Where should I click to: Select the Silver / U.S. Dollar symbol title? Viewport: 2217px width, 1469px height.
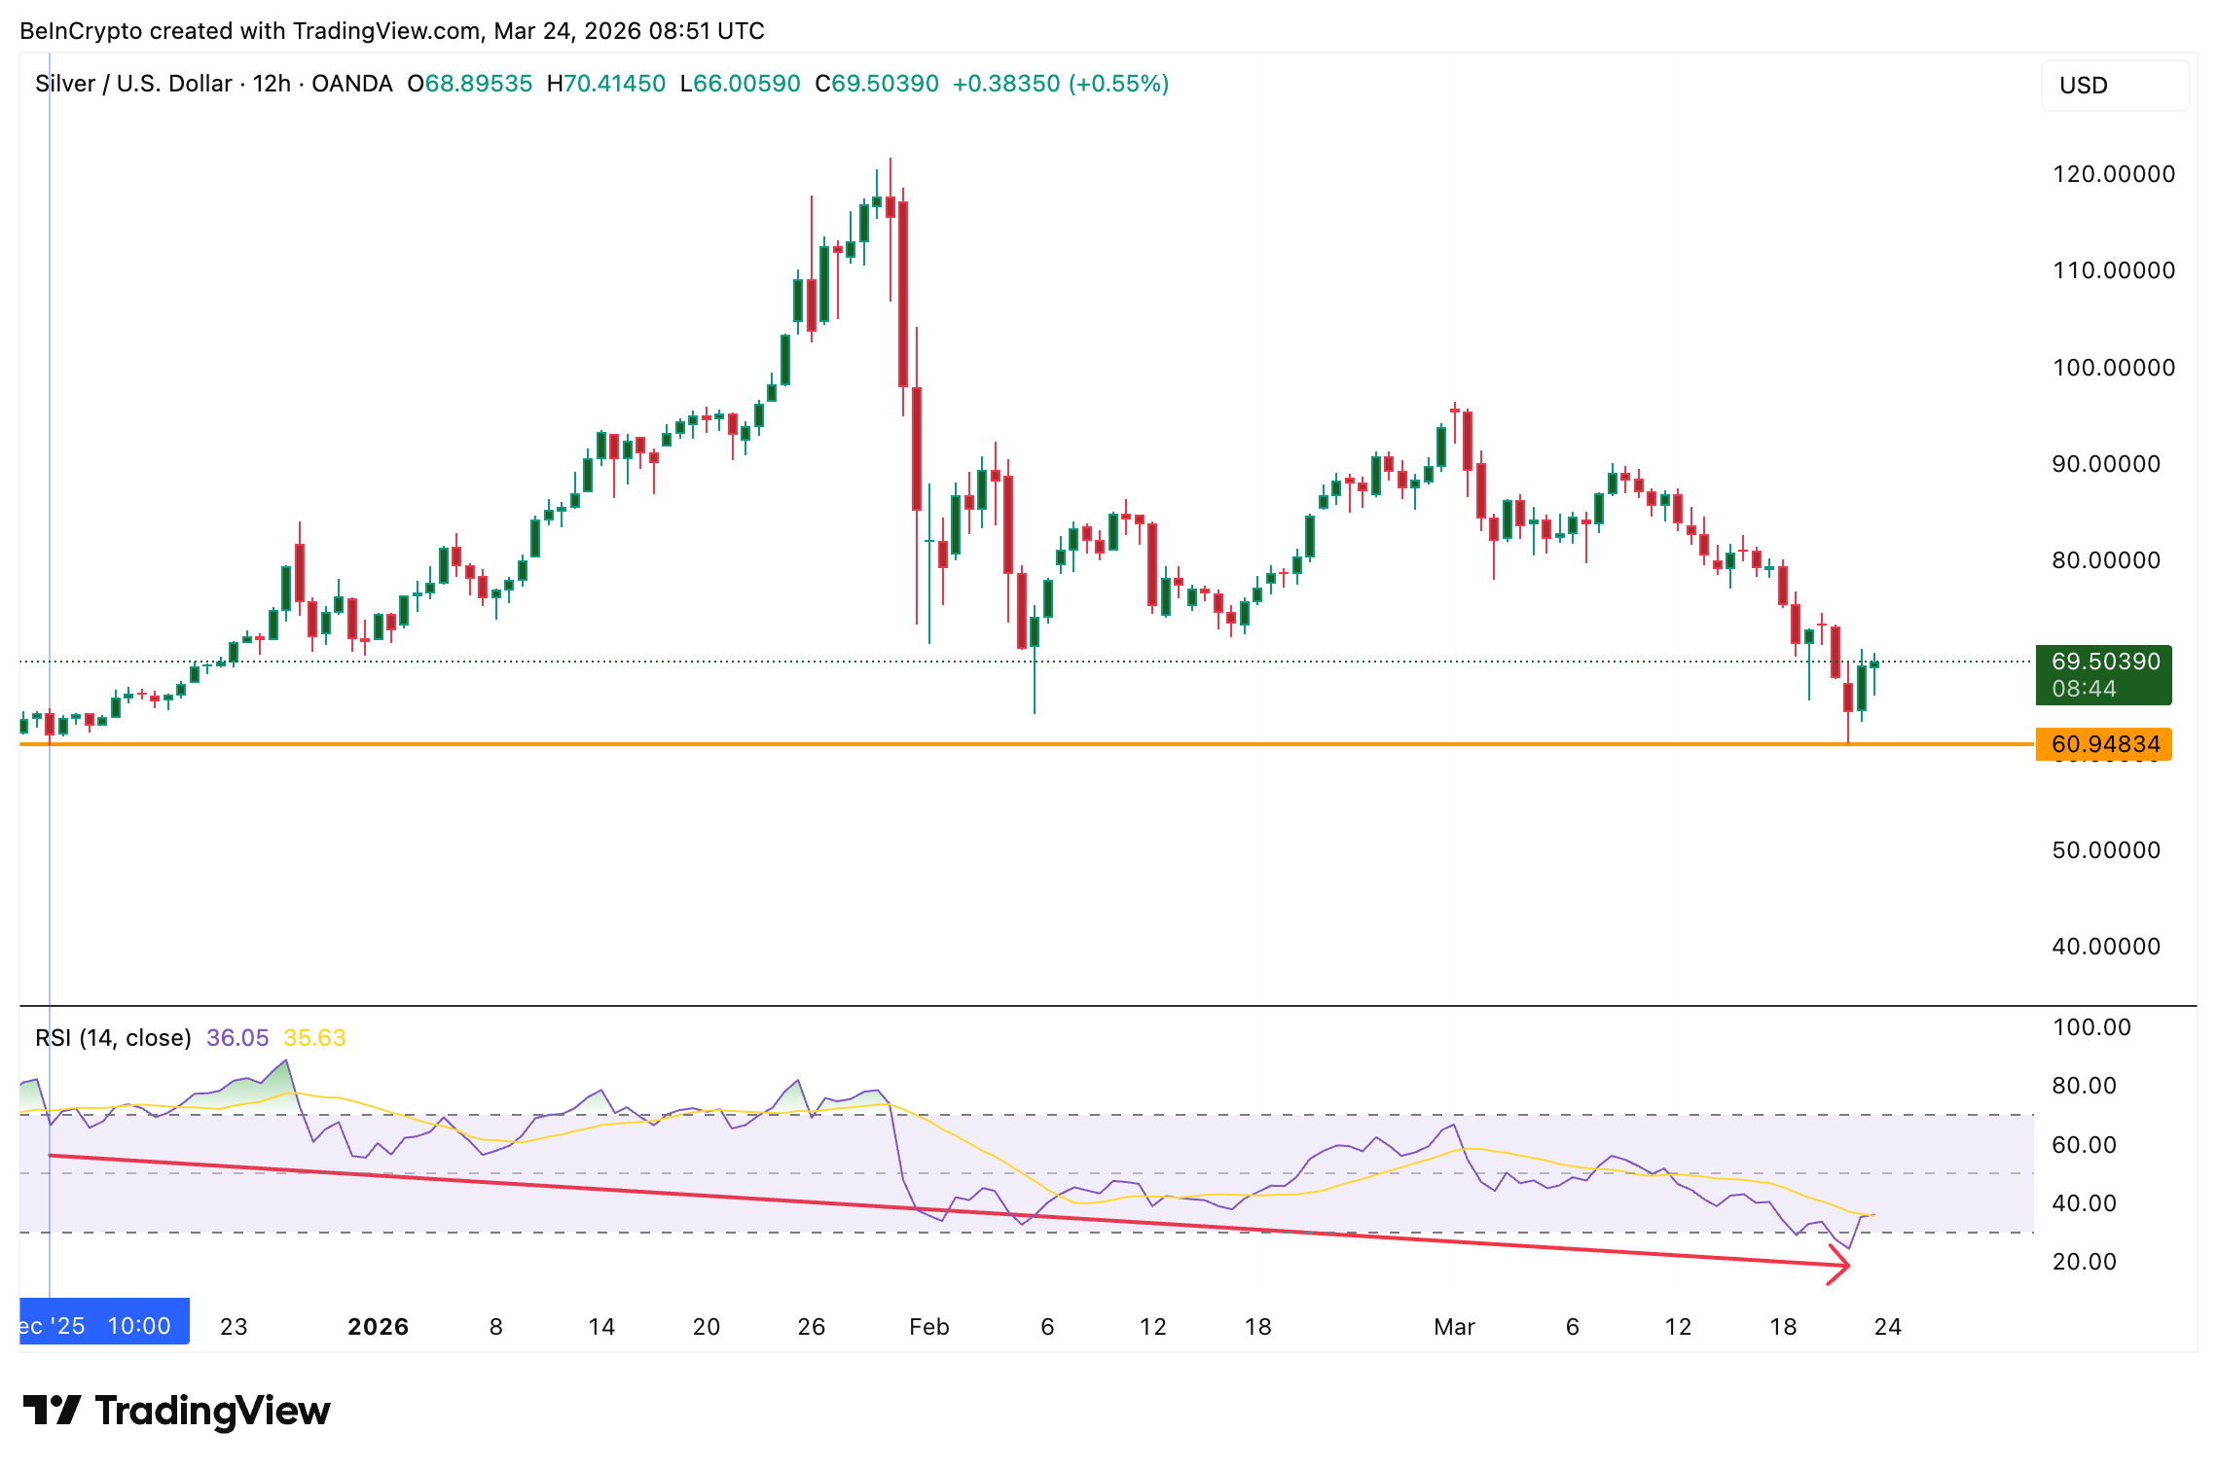(x=133, y=84)
